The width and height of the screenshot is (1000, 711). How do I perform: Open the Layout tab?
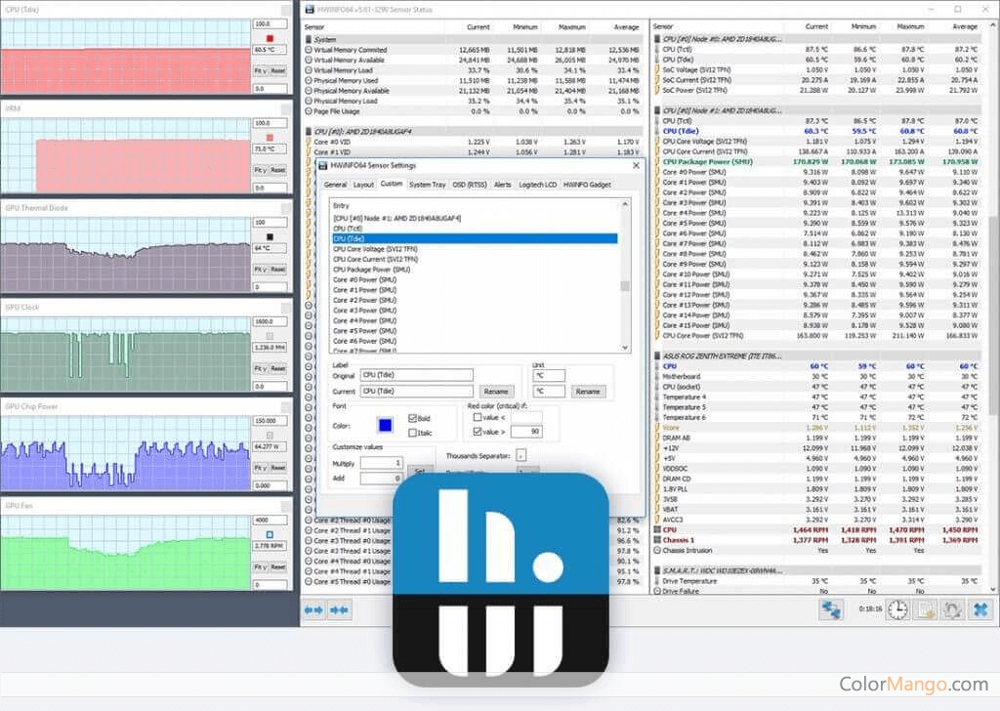pos(363,185)
